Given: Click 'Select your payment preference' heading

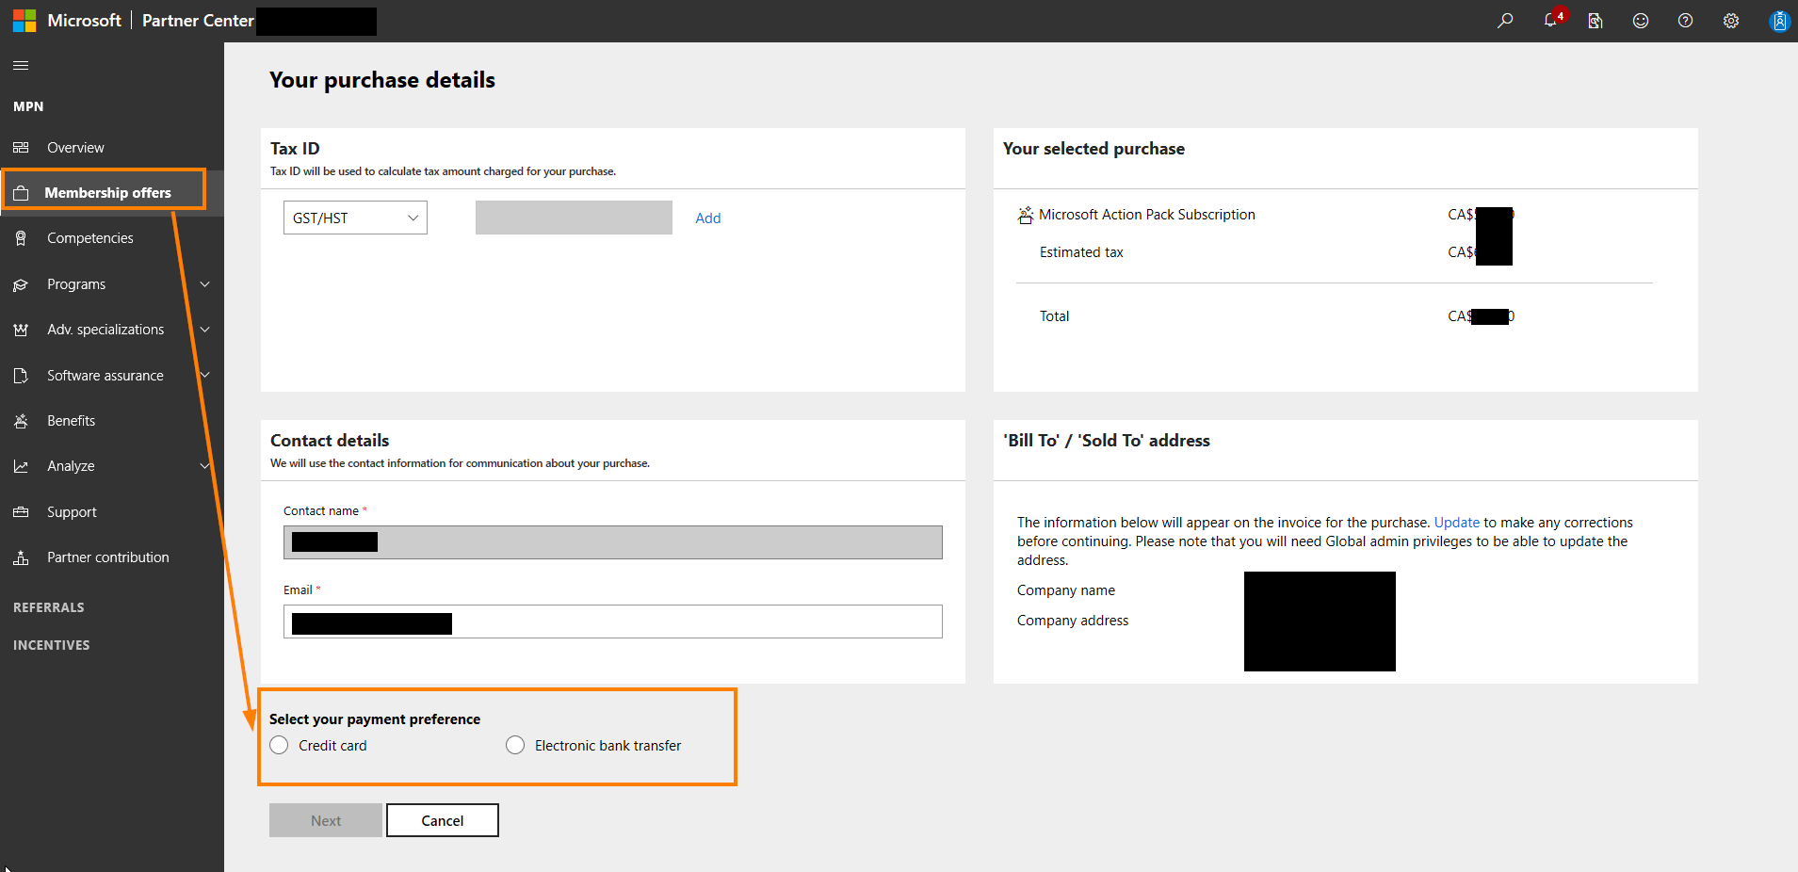Looking at the screenshot, I should click(375, 719).
